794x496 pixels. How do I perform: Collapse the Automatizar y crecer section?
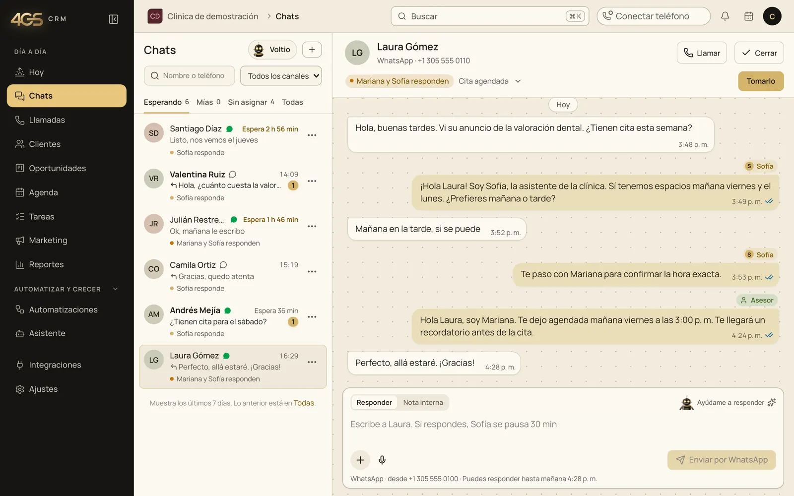[66, 289]
